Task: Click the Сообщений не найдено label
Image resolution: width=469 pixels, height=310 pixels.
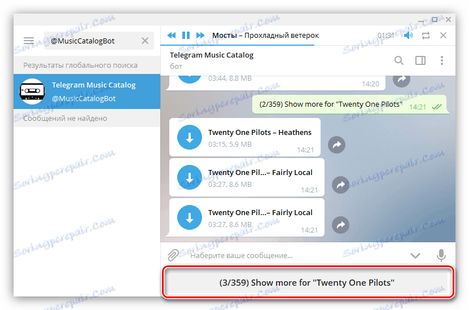Action: point(65,118)
